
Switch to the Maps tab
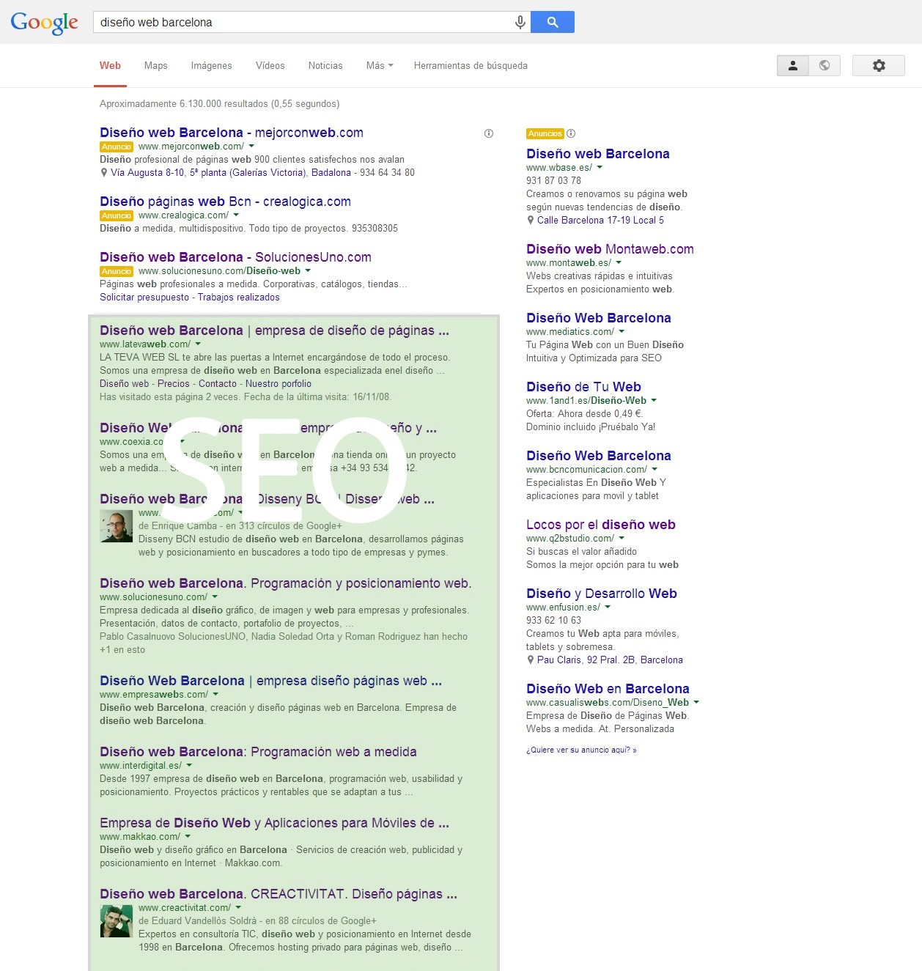point(156,66)
